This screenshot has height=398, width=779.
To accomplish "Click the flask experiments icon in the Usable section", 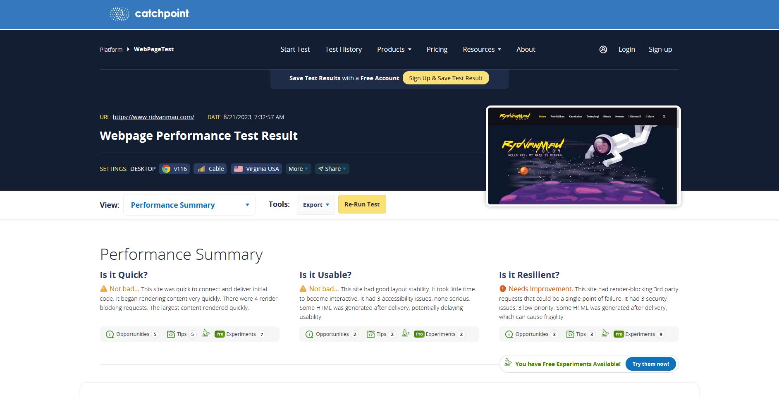I will point(406,333).
